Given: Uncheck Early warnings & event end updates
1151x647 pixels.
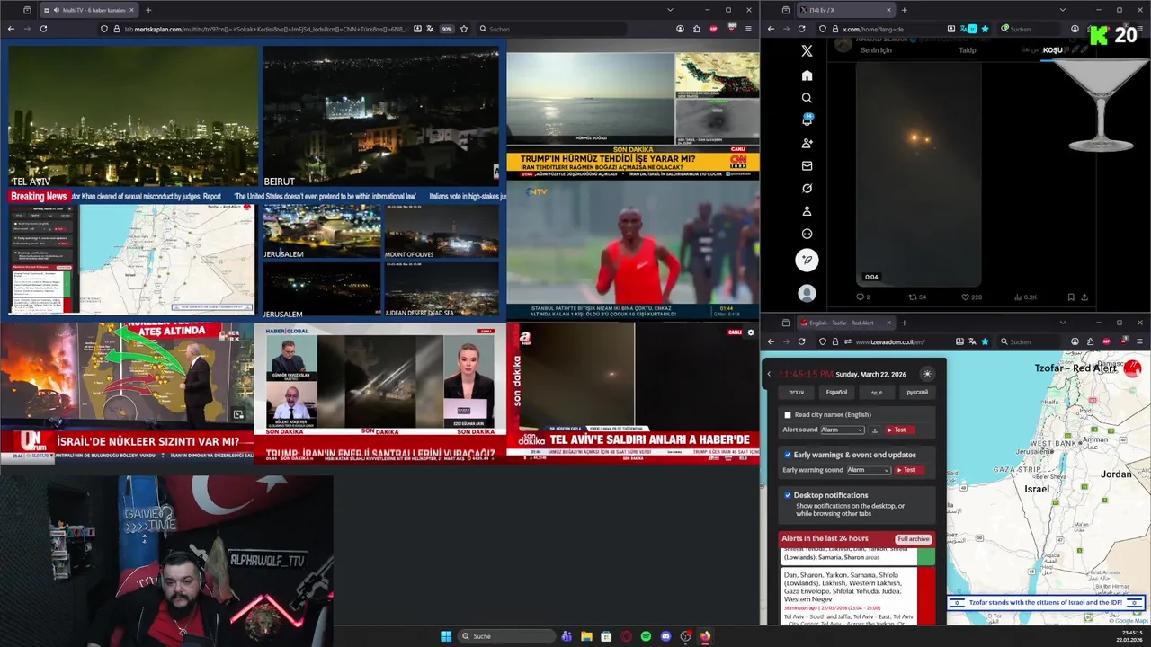Looking at the screenshot, I should (788, 455).
